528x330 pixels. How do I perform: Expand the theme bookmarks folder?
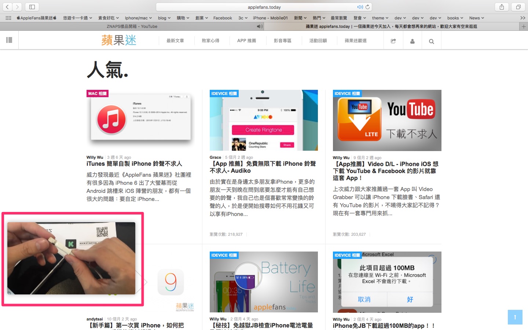pos(380,18)
